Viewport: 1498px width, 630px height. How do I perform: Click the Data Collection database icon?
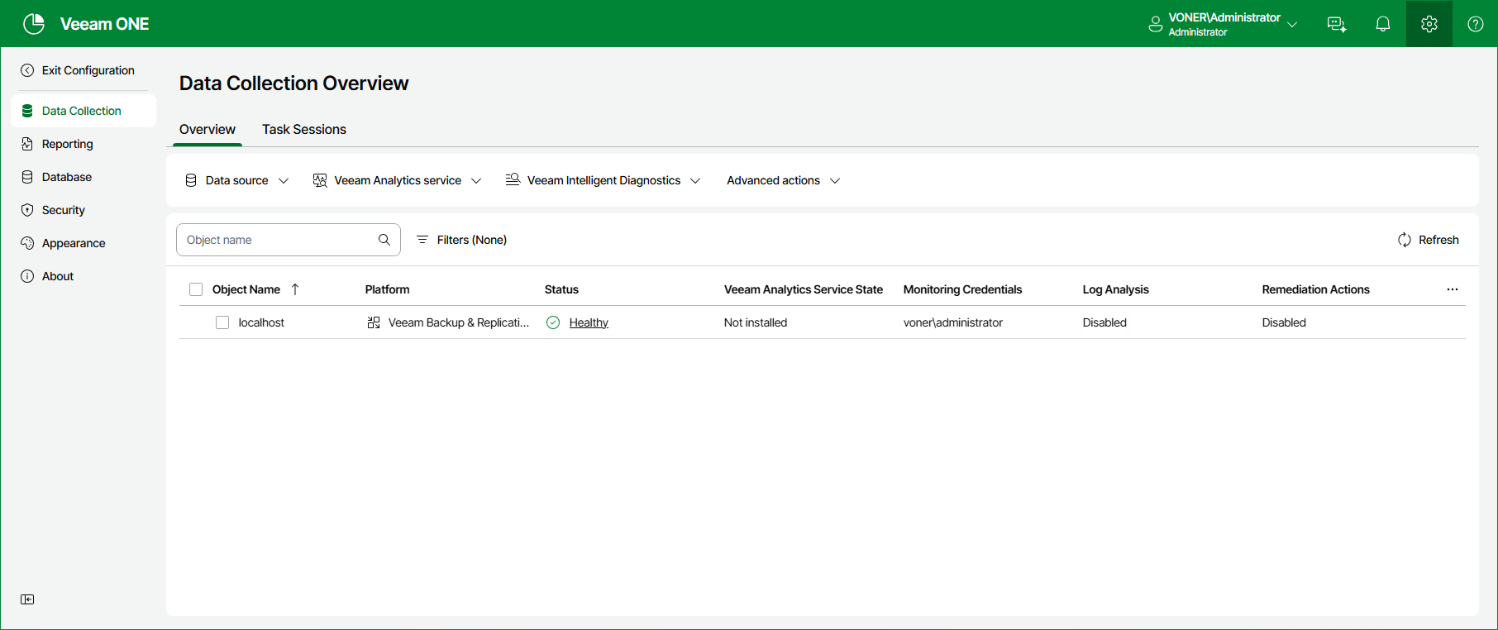(27, 111)
